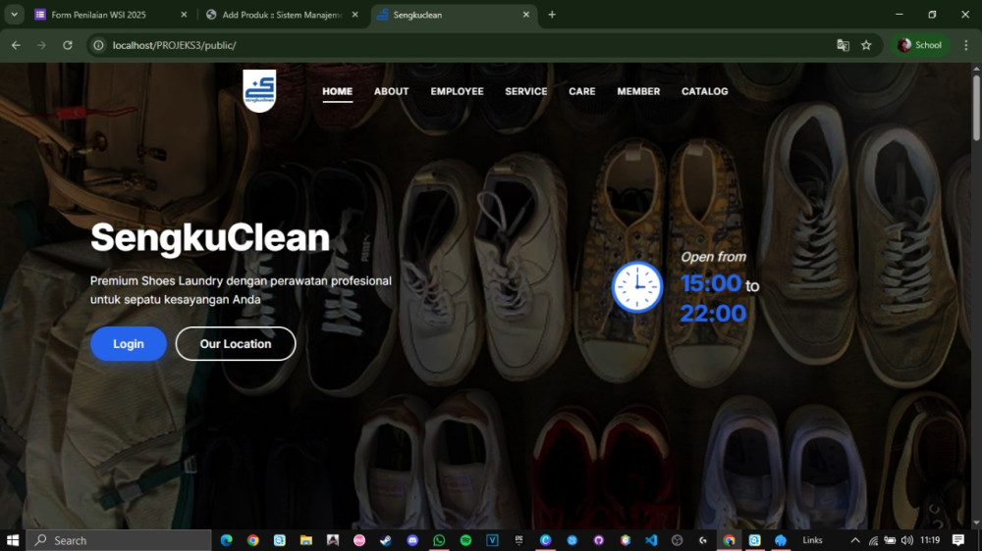This screenshot has height=551, width=982.
Task: Reload the page
Action: pos(68,45)
